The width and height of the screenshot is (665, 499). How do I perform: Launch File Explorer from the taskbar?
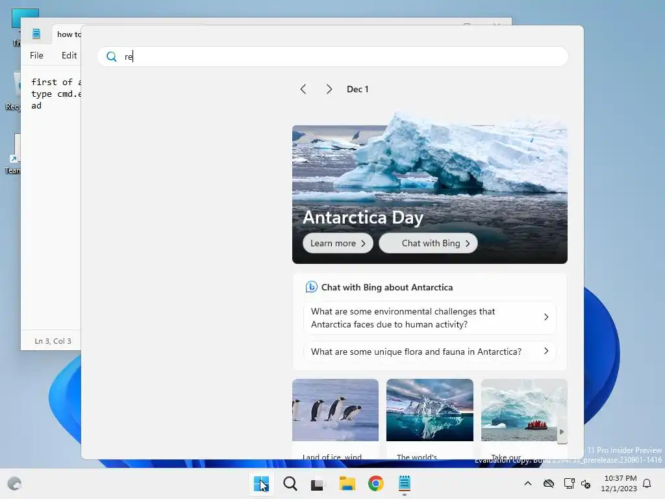coord(347,483)
